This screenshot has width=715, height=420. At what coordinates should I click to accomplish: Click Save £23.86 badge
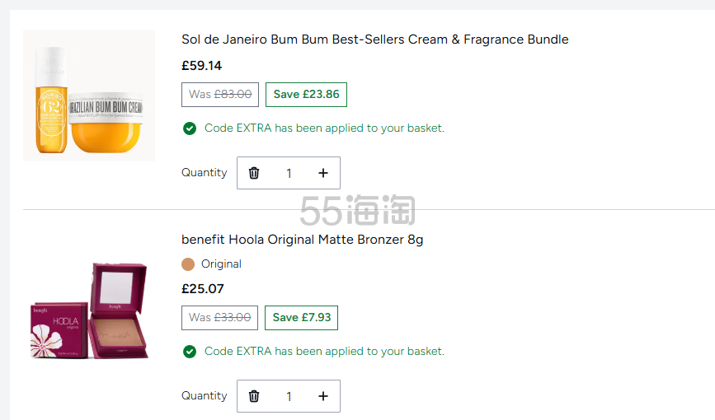pyautogui.click(x=306, y=94)
